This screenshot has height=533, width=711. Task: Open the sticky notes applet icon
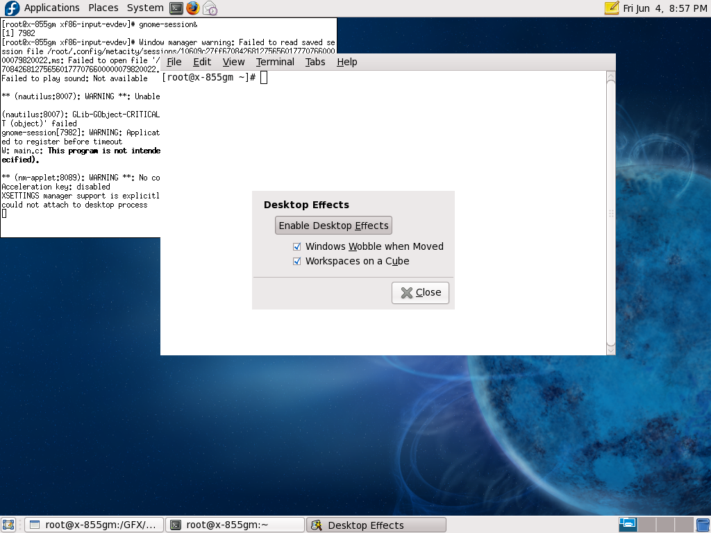(612, 8)
